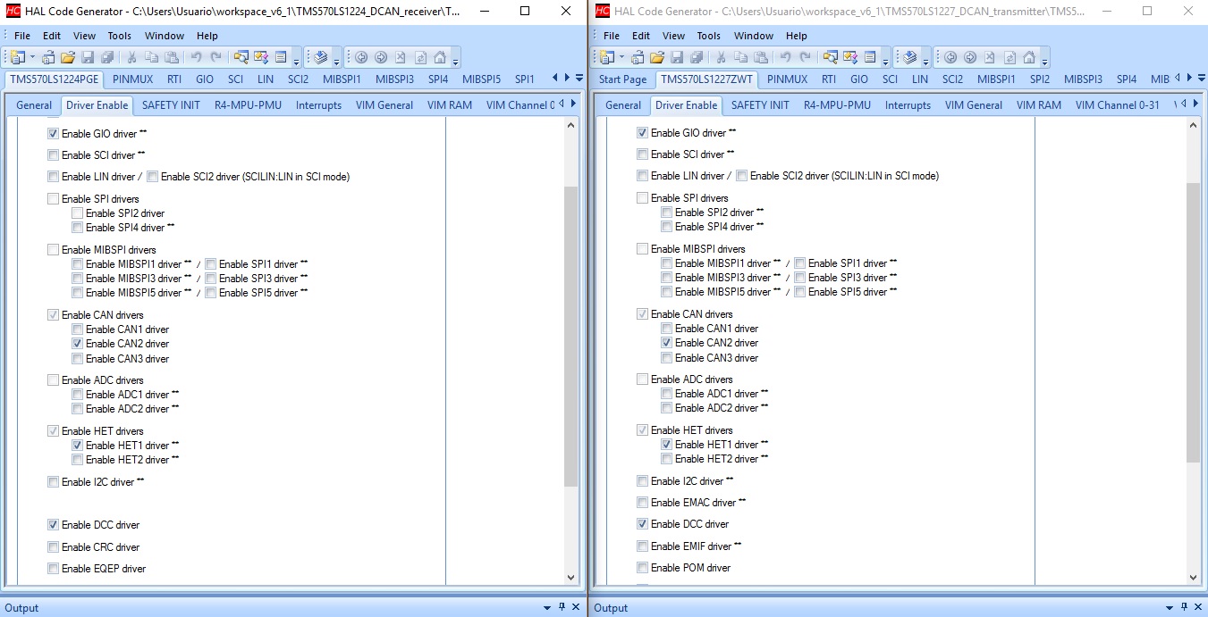
Task: Click Cut scissors icon in receiver window
Action: [x=131, y=57]
